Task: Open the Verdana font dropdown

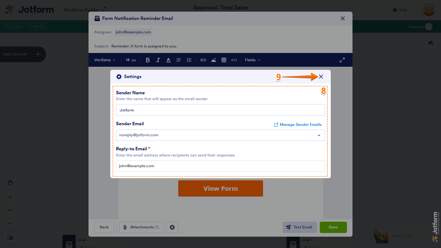Action: tap(105, 60)
